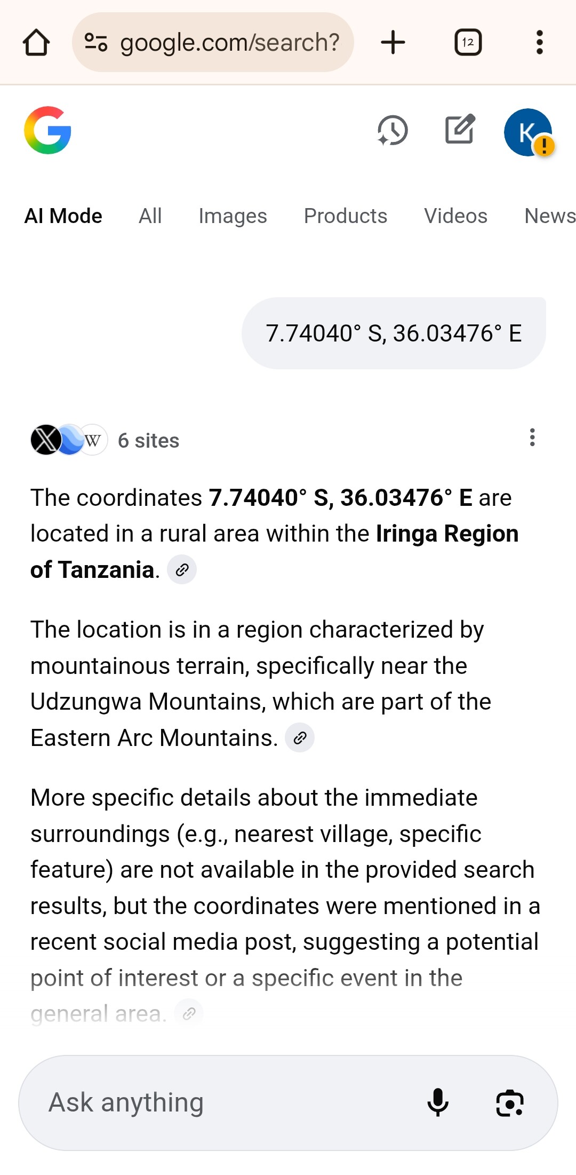Open a new tab with plus icon
Screen dimensions: 576x1175
(x=393, y=42)
